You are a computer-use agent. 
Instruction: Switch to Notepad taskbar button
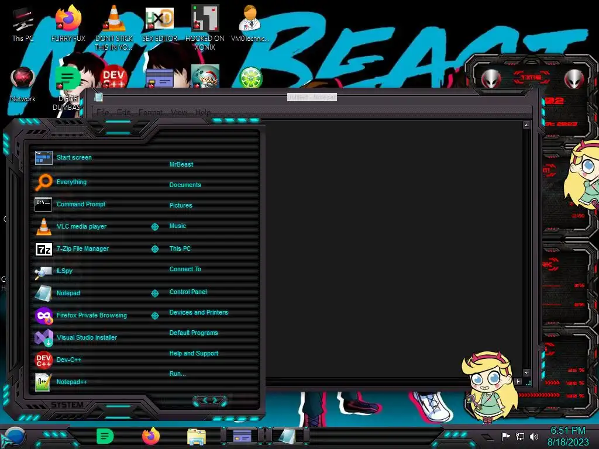pyautogui.click(x=287, y=436)
